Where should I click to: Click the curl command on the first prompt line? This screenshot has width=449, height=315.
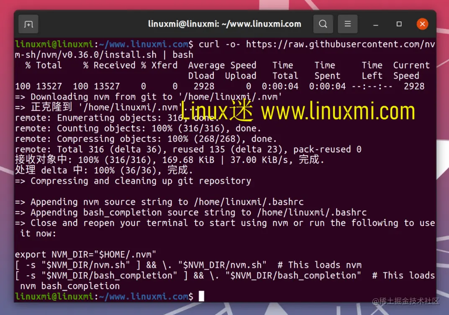[x=317, y=44]
